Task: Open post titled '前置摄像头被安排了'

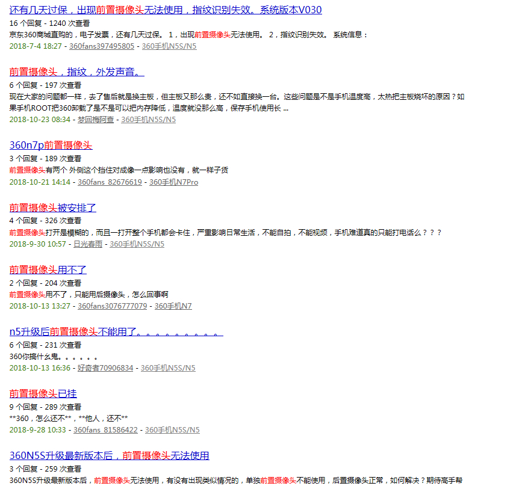Action: [53, 208]
